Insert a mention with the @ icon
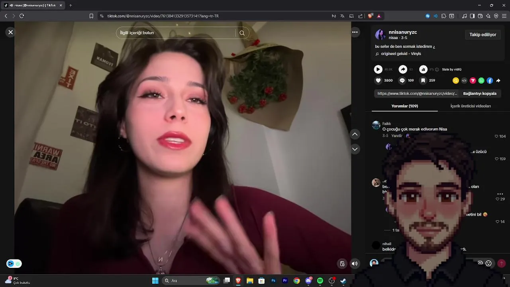The image size is (510, 287). pyautogui.click(x=480, y=263)
